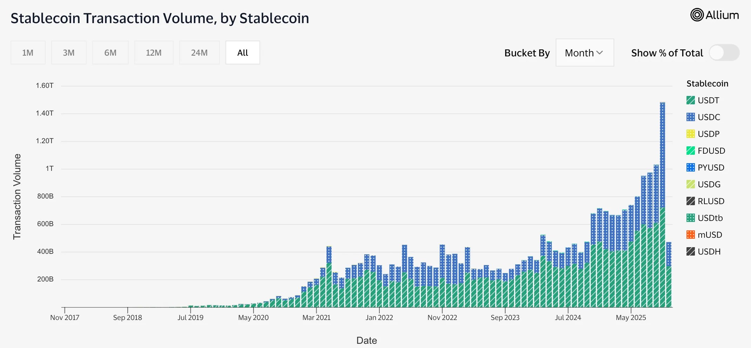Switch to the All time range tab
The height and width of the screenshot is (348, 751).
click(242, 53)
